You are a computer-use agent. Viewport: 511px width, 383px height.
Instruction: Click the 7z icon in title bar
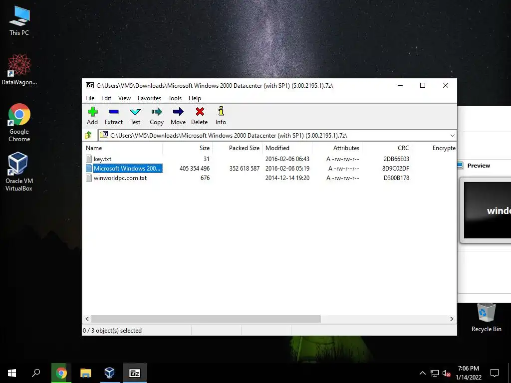[90, 85]
